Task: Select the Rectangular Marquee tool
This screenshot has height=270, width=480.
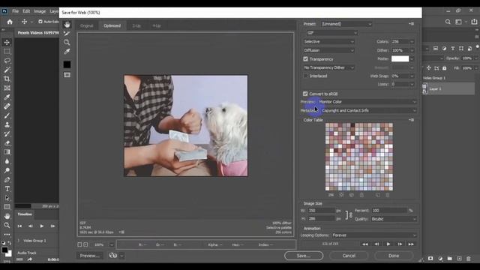Action: tap(7, 52)
